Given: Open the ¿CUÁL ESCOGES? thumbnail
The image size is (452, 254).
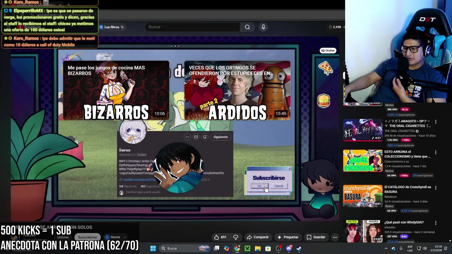Looking at the screenshot, I should 363,161.
